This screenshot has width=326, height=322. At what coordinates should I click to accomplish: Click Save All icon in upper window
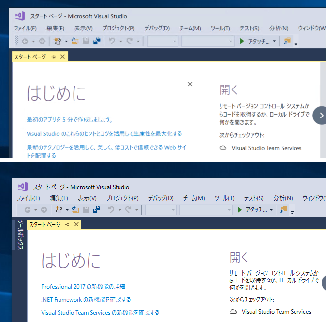tap(97, 41)
